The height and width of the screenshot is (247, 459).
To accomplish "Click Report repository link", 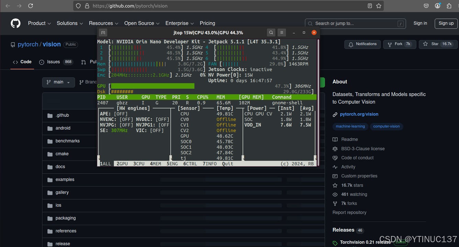I will pyautogui.click(x=349, y=212).
